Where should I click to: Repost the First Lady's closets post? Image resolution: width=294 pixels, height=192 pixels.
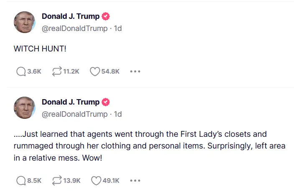[57, 181]
